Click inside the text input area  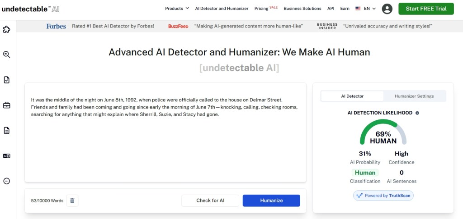click(165, 132)
